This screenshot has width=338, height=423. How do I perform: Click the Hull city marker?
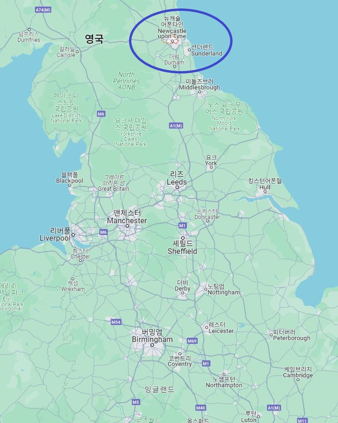point(265,191)
